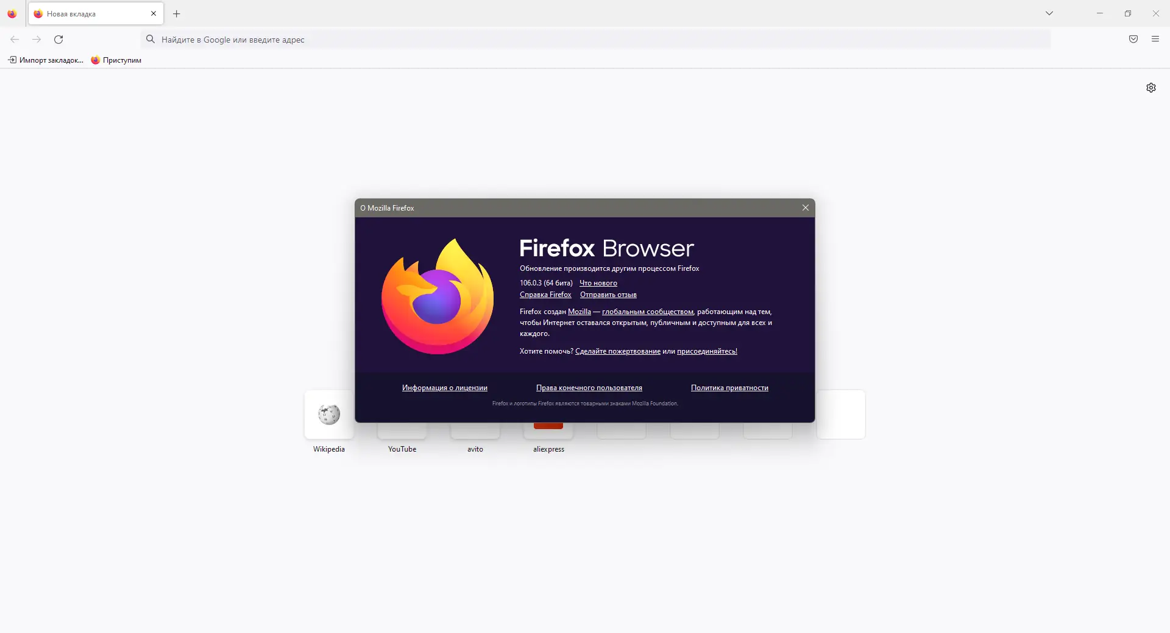Open the Приступим bookmark
The height and width of the screenshot is (633, 1170).
(x=116, y=60)
